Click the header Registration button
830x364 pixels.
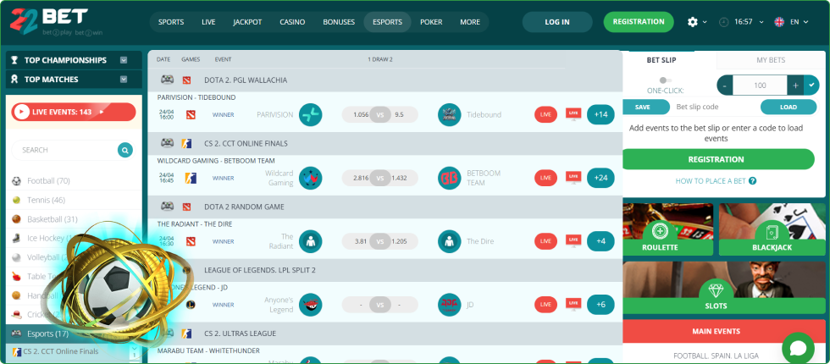[639, 22]
